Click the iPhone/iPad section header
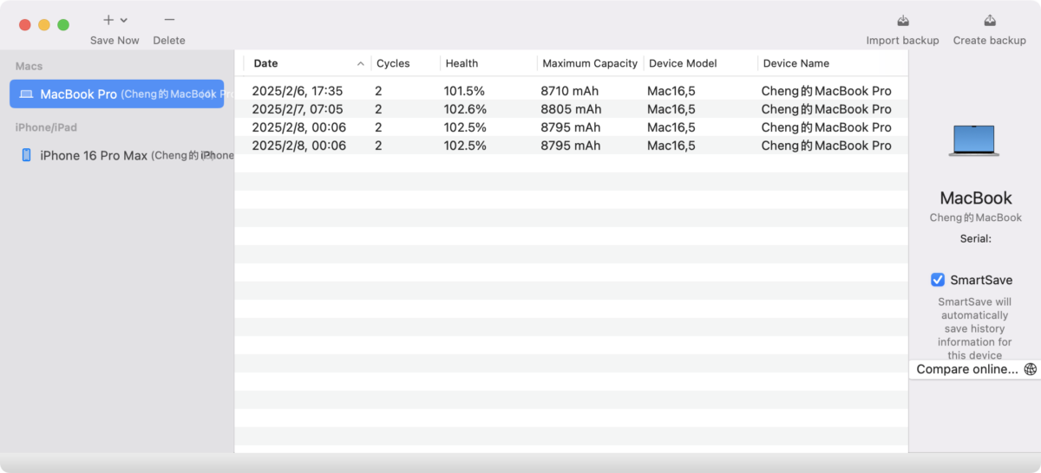 [x=46, y=127]
